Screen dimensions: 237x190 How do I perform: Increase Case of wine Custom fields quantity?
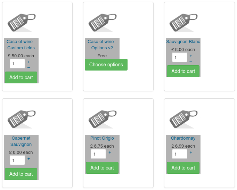click(28, 62)
